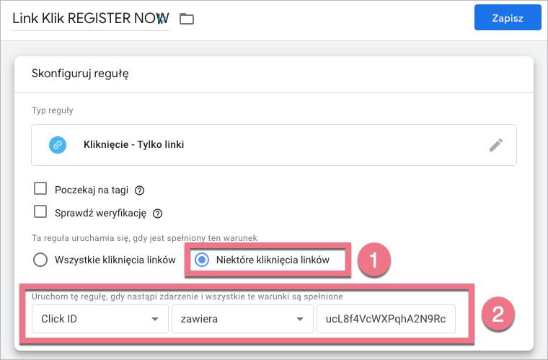Click the condition value field ucL8f4VcWXPqhA2N9Rc
548x360 pixels.
386,319
